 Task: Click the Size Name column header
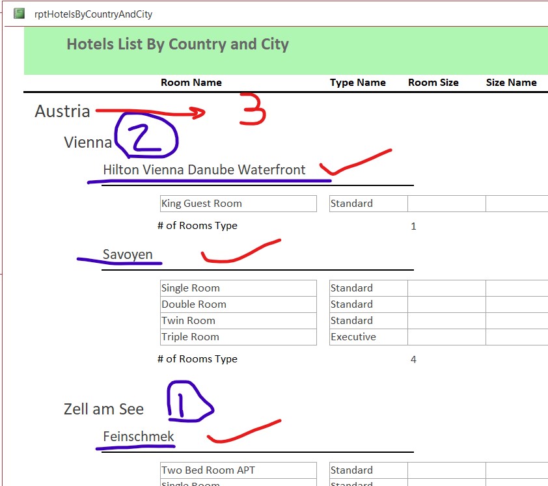511,83
